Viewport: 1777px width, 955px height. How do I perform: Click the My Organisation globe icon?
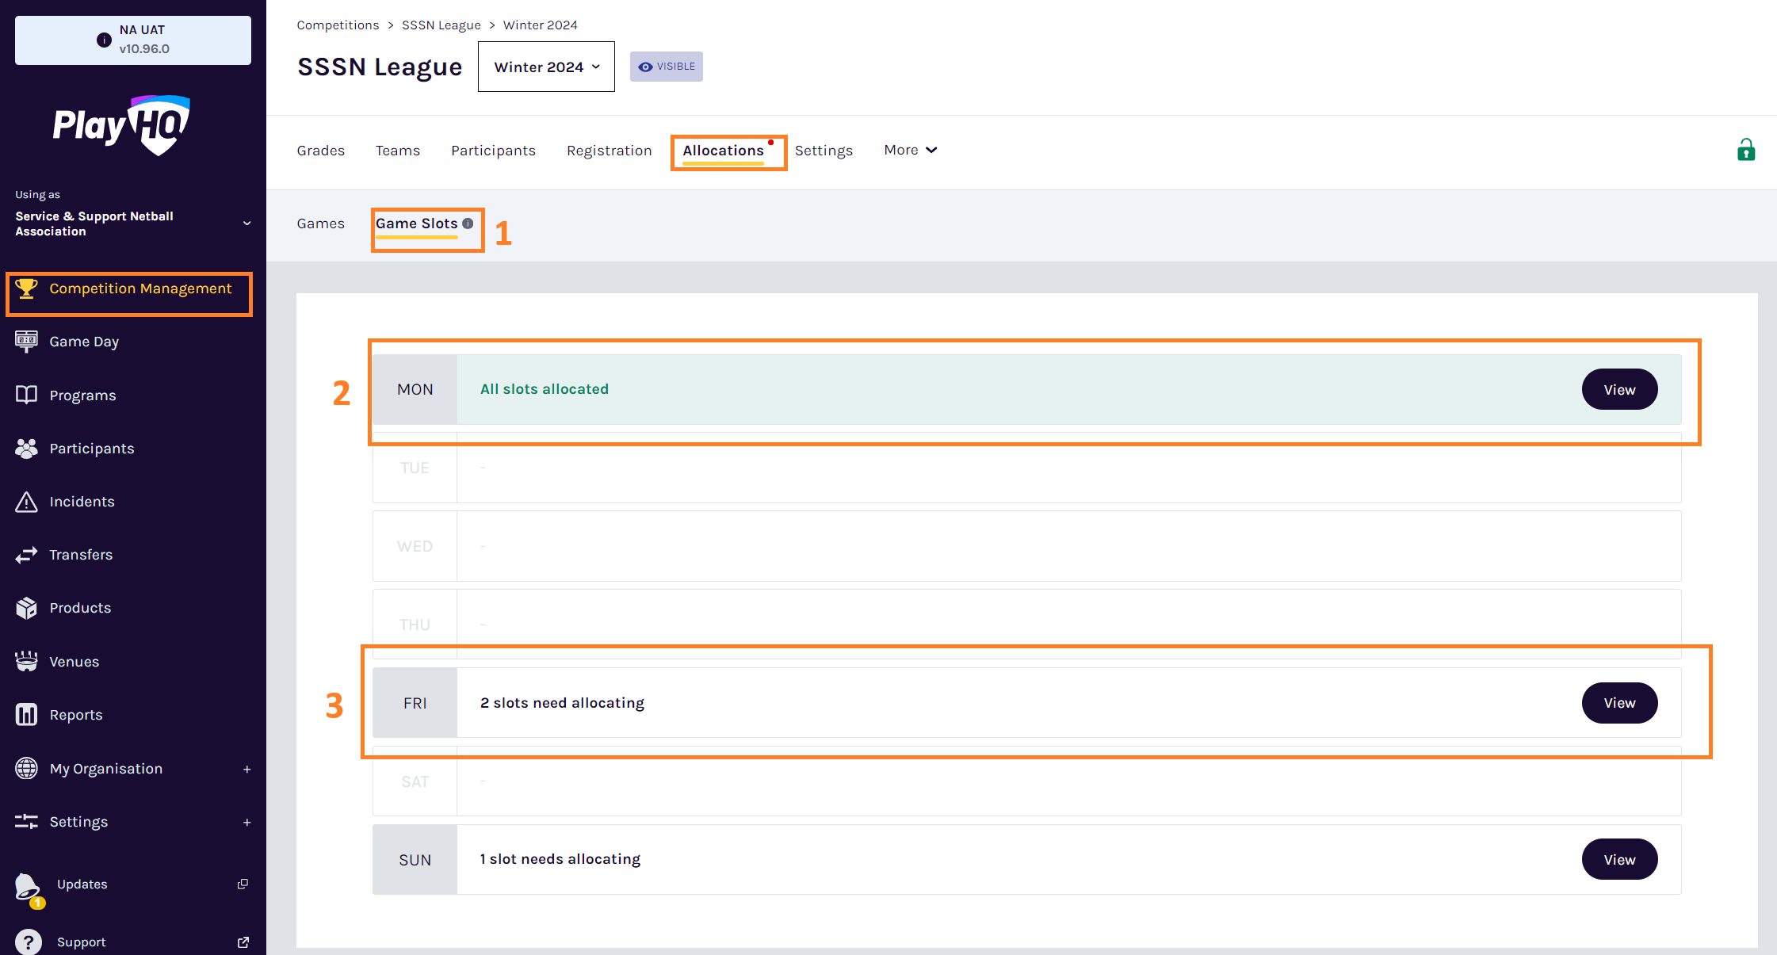[26, 768]
